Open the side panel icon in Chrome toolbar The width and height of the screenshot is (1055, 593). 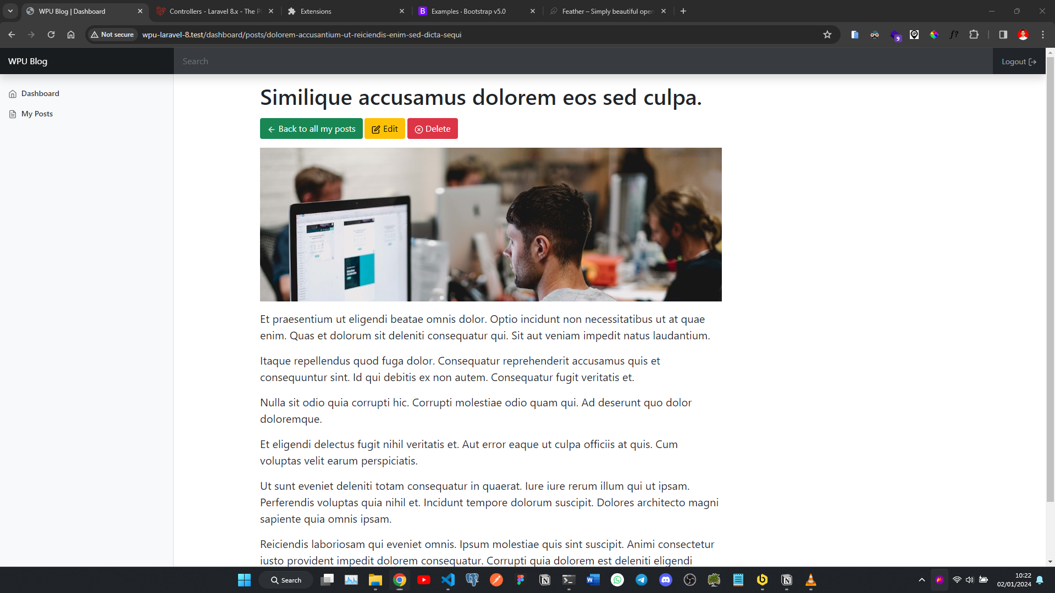tap(1003, 35)
